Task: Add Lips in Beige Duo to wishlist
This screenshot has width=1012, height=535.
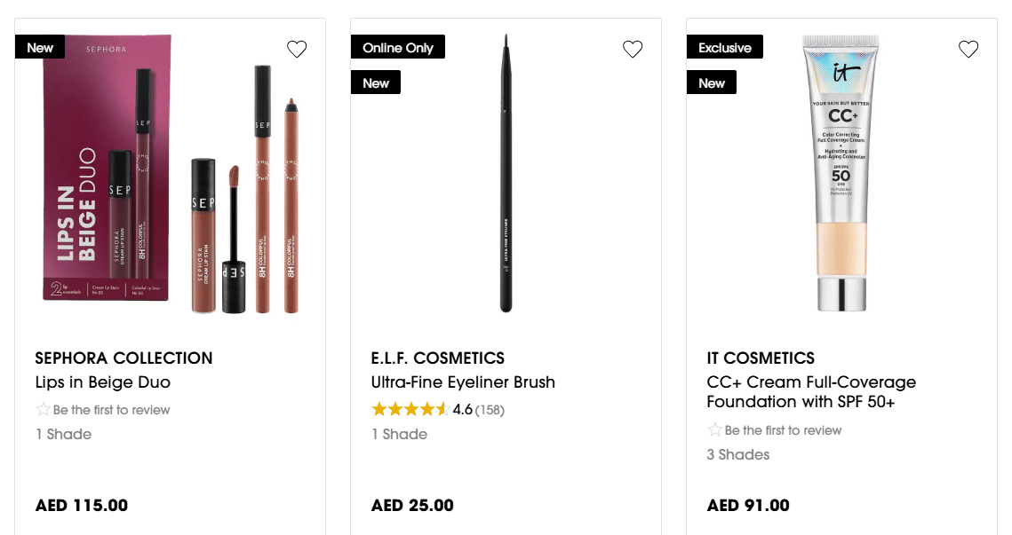Action: pyautogui.click(x=297, y=50)
